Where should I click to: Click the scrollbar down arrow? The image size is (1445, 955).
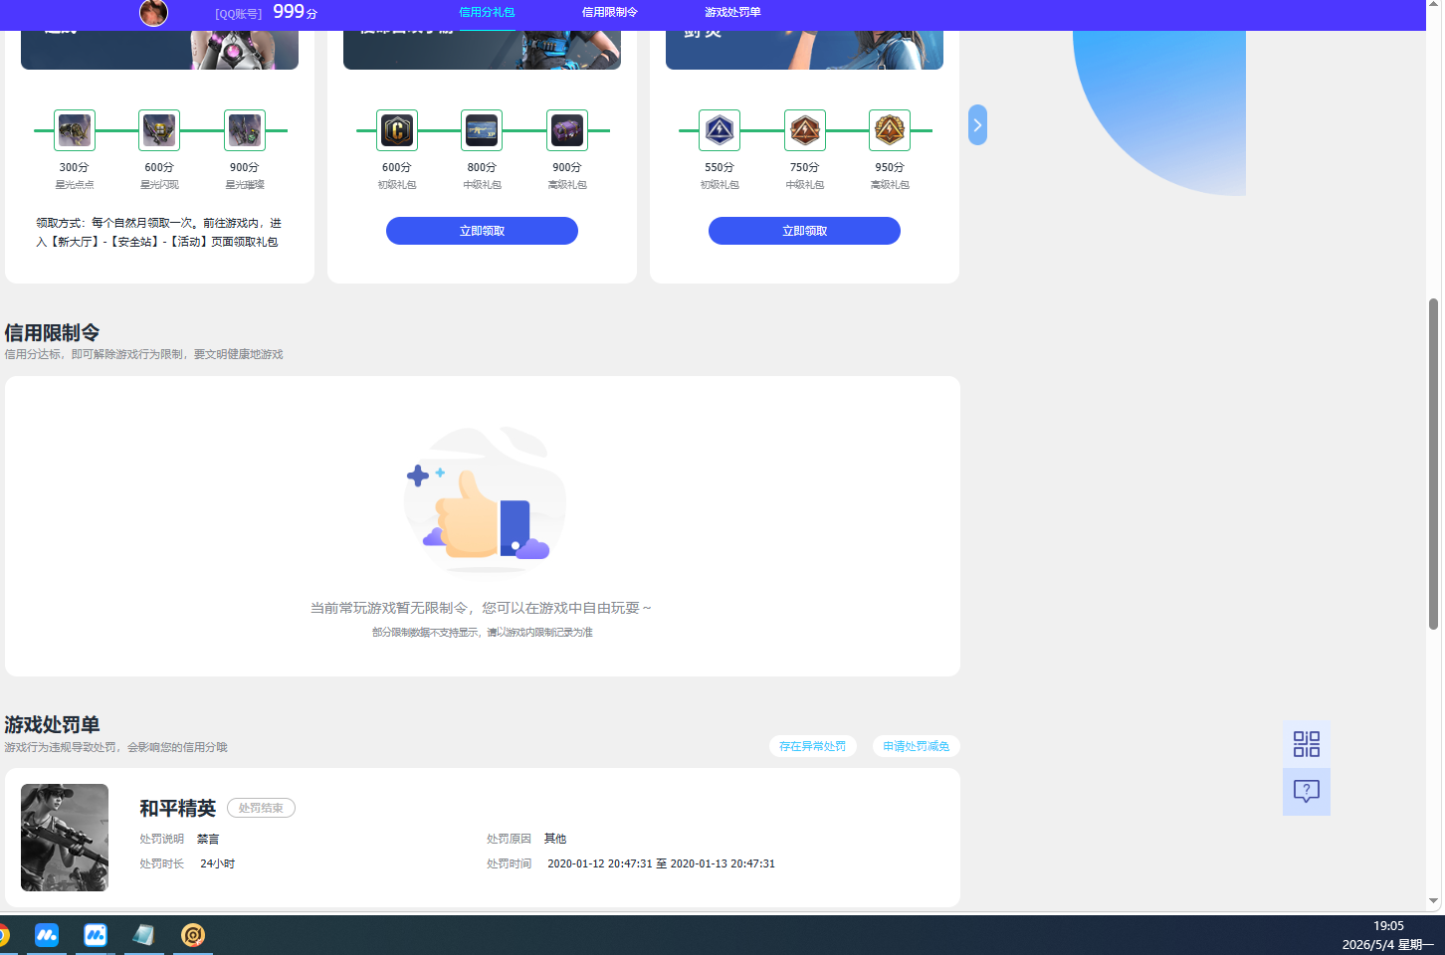pyautogui.click(x=1434, y=901)
